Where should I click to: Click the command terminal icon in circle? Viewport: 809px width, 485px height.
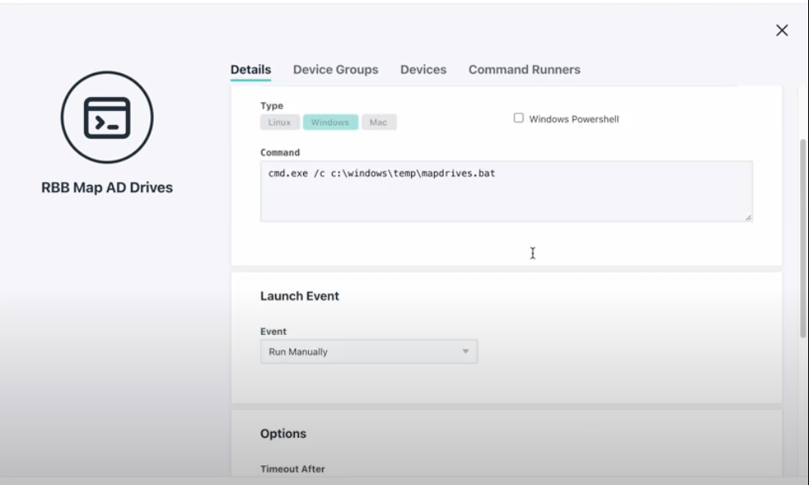tap(107, 118)
